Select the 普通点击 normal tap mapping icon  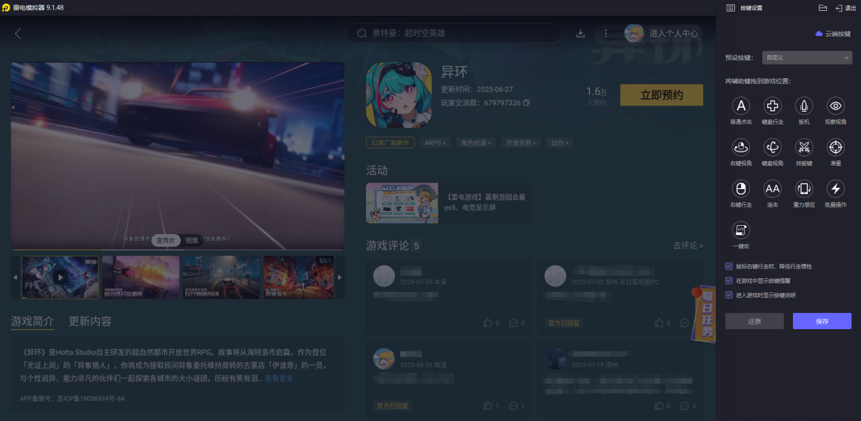(741, 107)
